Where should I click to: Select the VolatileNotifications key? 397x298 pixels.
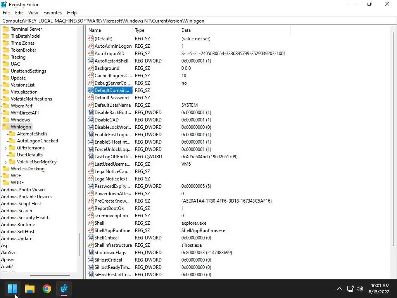coord(31,99)
